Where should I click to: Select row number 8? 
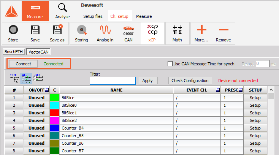(14, 151)
